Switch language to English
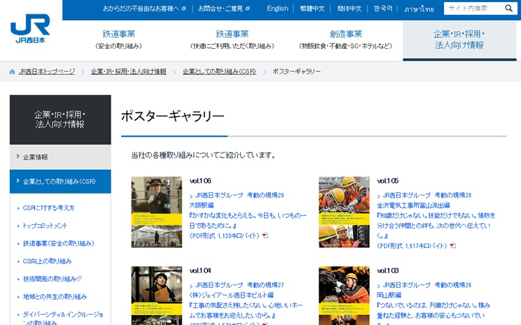Image resolution: width=521 pixels, height=325 pixels. (x=277, y=8)
